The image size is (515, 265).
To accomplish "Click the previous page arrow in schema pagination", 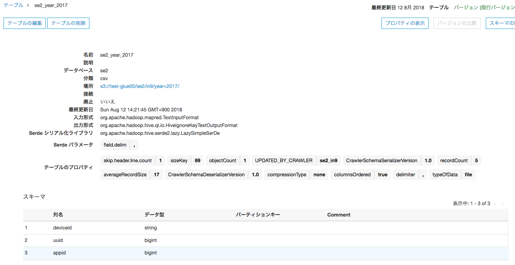I will [x=495, y=203].
